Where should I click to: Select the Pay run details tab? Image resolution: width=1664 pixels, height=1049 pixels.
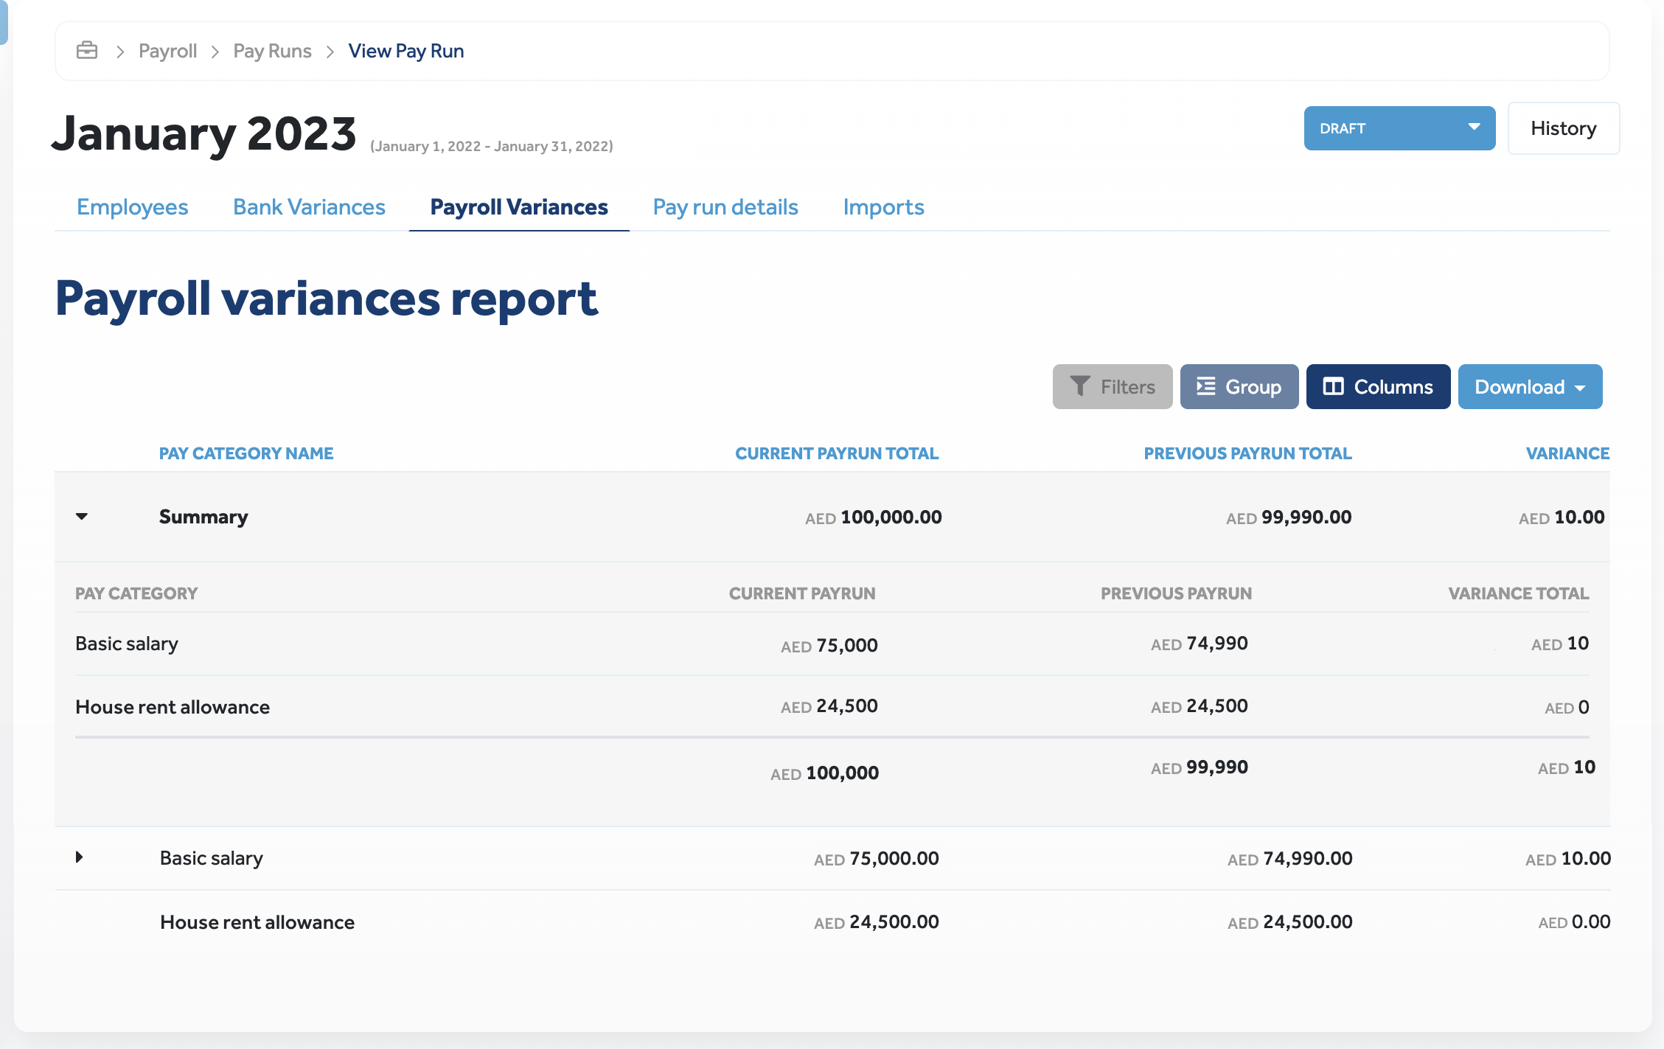725,207
